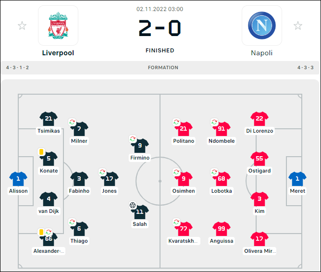Image resolution: width=321 pixels, height=272 pixels.
Task: Open the Liverpool team name link
Action: pyautogui.click(x=58, y=53)
